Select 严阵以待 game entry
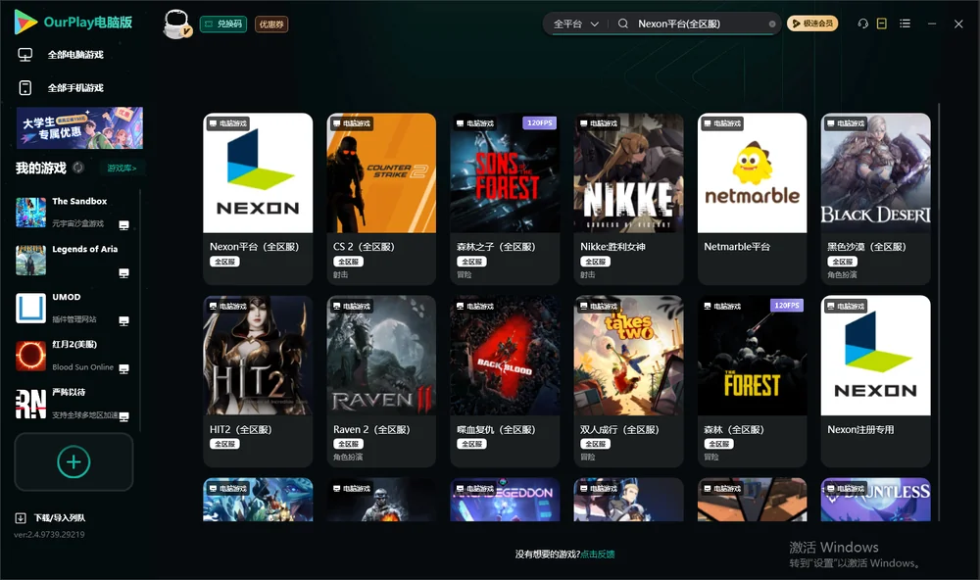Image resolution: width=980 pixels, height=580 pixels. pos(72,404)
